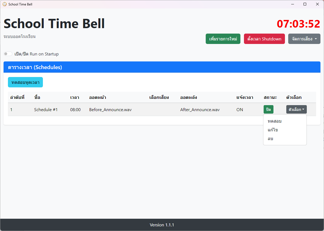
Task: Click the After_Announce.wav cell
Action: [x=200, y=110]
